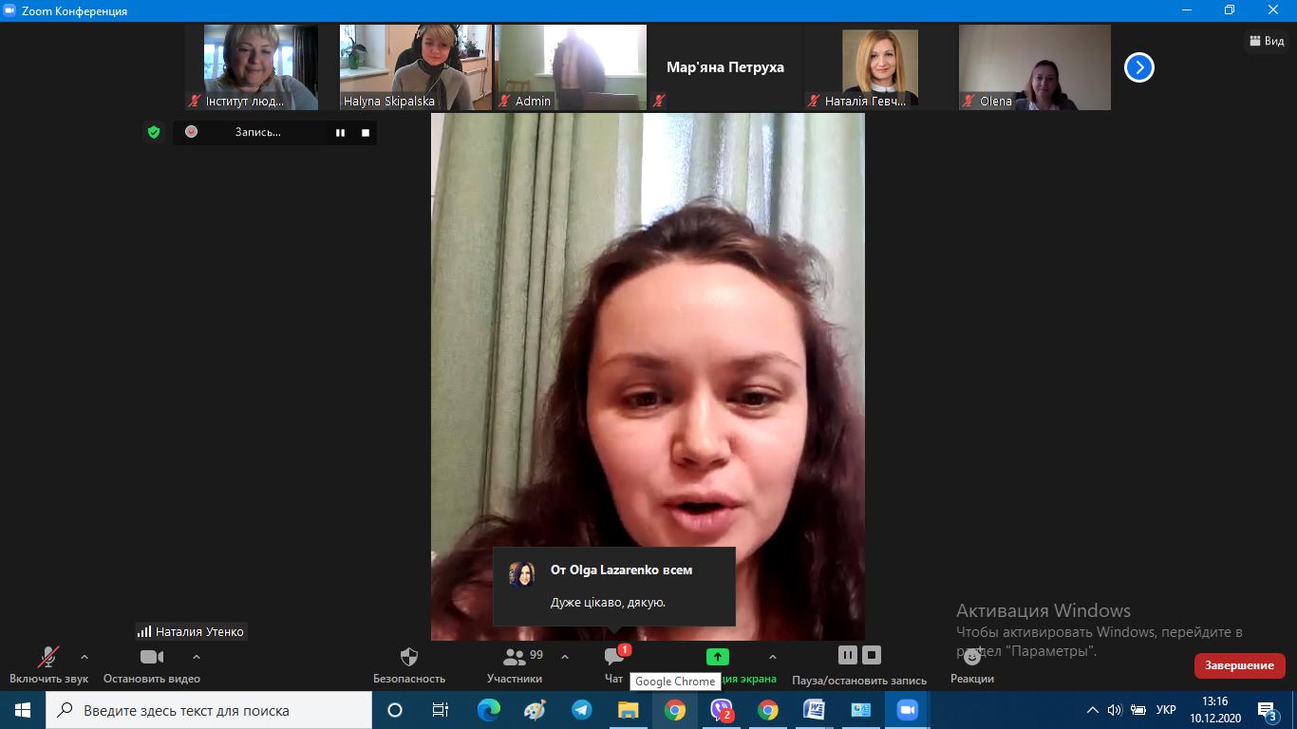Click the red Завершение end button
Viewport: 1297px width, 729px height.
1239,665
